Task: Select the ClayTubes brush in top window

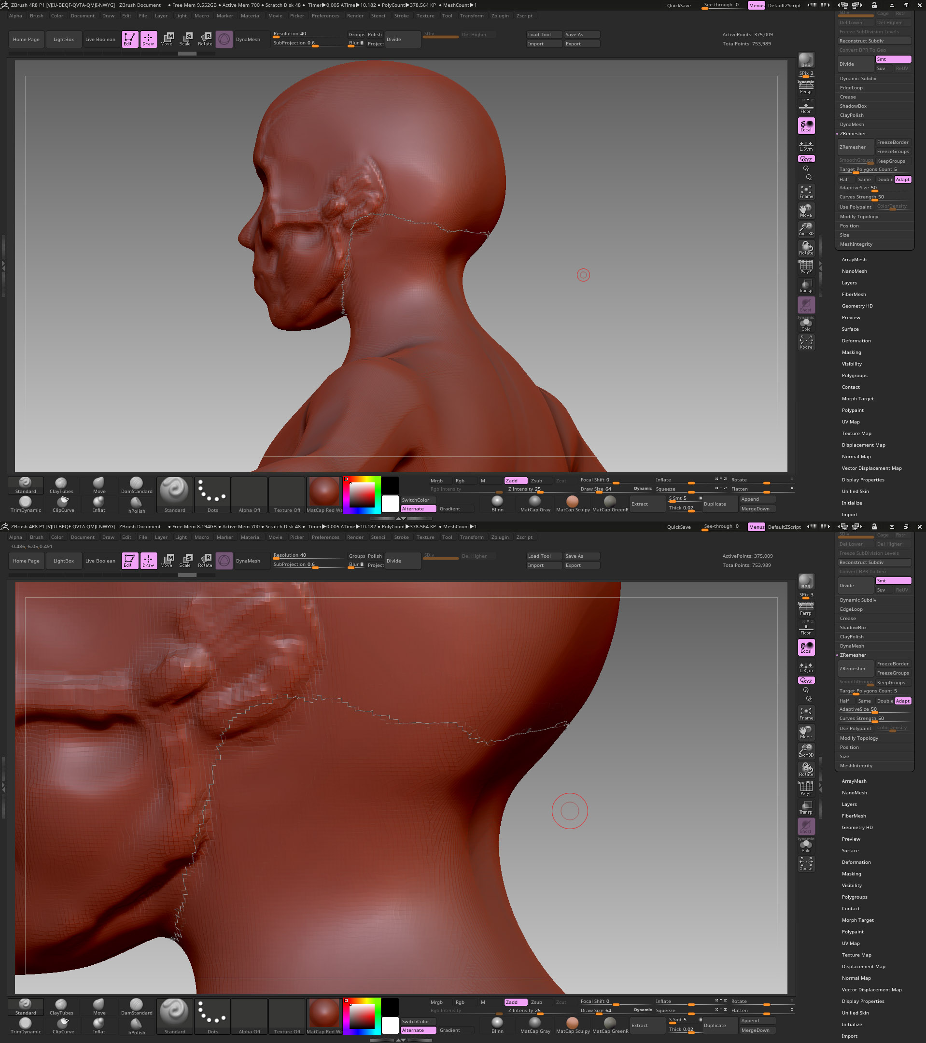Action: [x=61, y=485]
